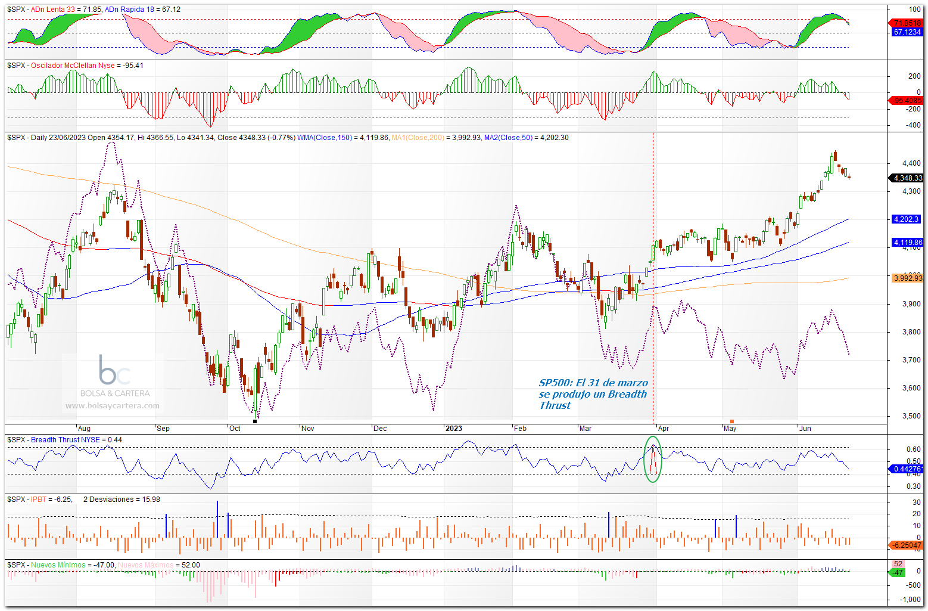
Task: Click the 'SP500: El 31 de marzo' annotation text
Action: tap(593, 383)
